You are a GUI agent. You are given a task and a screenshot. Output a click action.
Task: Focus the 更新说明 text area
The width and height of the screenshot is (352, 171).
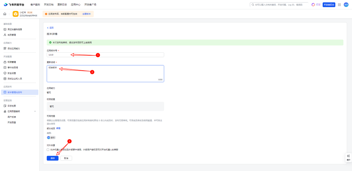[x=105, y=73]
